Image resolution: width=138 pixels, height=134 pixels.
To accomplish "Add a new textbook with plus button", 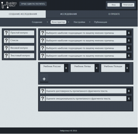I will [x=44, y=79].
